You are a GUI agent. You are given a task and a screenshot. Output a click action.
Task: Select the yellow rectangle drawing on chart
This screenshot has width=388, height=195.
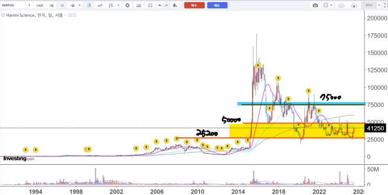297,130
